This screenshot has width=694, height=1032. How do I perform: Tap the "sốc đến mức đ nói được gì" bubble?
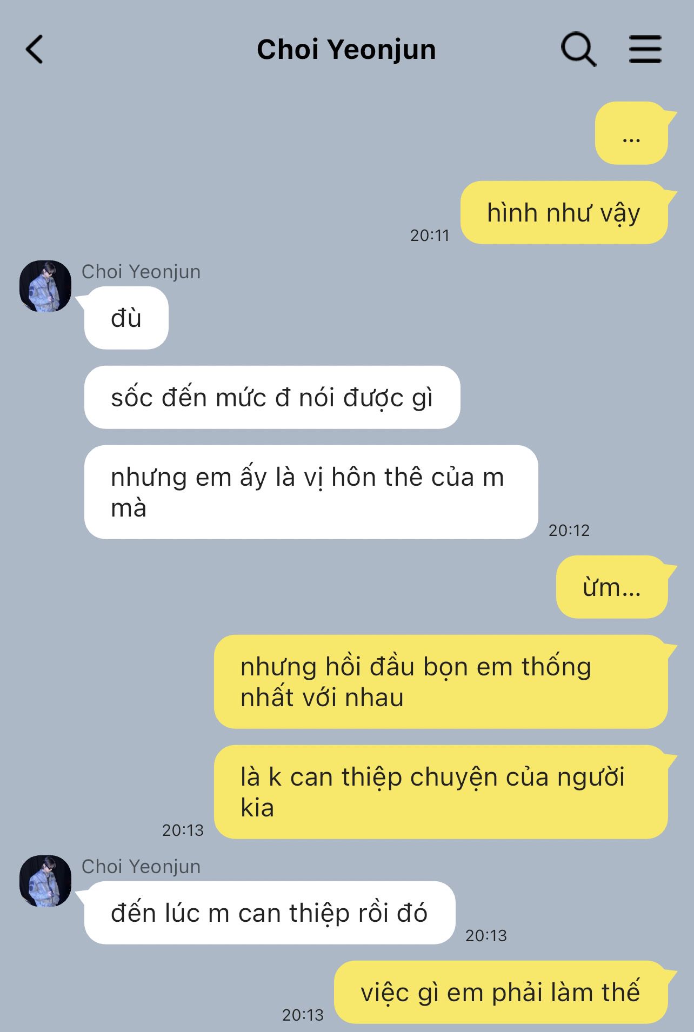click(x=272, y=397)
